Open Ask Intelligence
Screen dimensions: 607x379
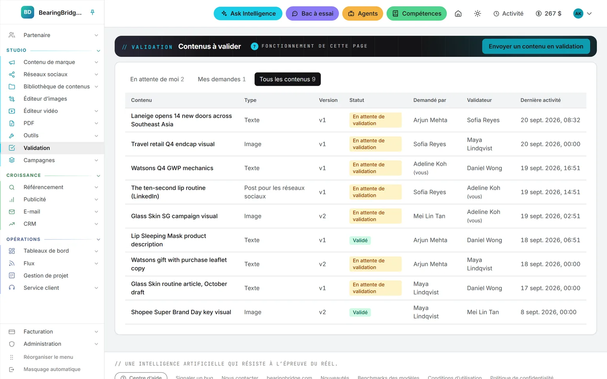[248, 13]
